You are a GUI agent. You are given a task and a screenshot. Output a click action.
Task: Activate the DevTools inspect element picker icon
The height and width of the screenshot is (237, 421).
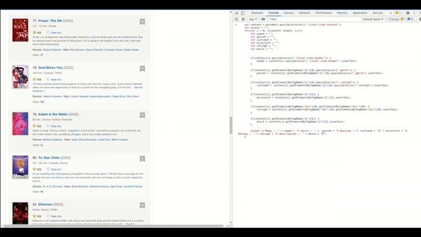[237, 13]
